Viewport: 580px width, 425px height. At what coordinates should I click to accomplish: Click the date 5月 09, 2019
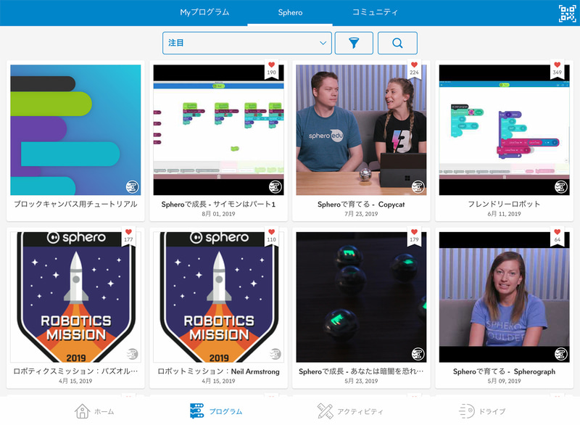coord(504,381)
